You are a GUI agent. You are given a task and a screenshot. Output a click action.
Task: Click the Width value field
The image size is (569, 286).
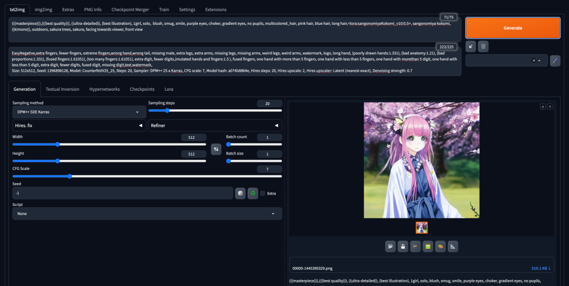pos(194,137)
